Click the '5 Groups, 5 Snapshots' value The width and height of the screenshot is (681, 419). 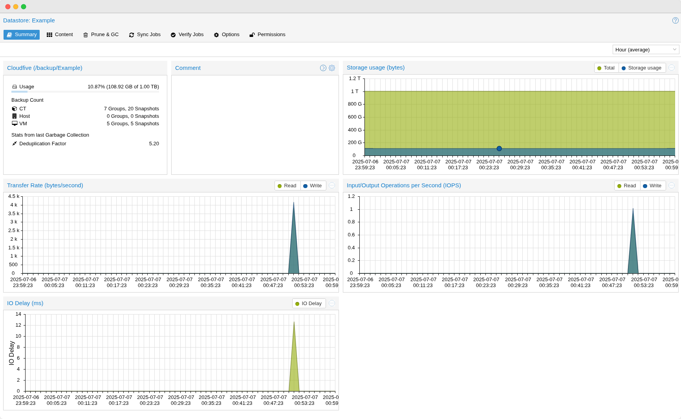pyautogui.click(x=133, y=124)
